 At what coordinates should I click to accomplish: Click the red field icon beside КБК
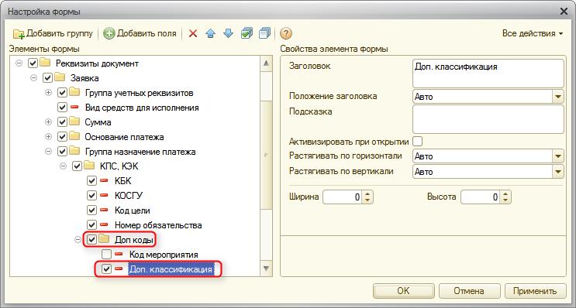(104, 180)
